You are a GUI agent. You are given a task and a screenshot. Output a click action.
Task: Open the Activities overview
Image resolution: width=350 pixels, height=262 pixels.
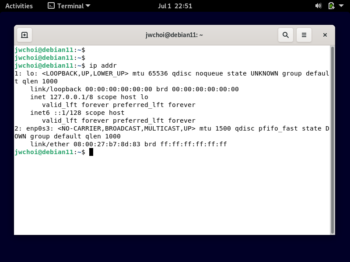19,6
